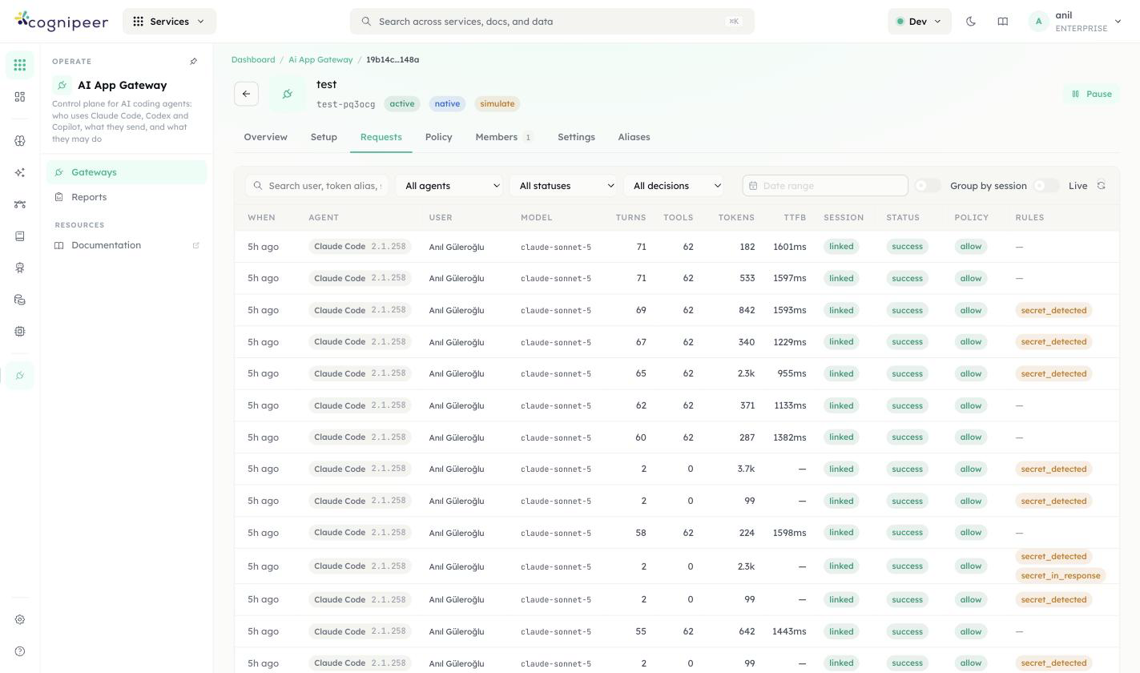Open the brain icon service in rail

[x=20, y=141]
